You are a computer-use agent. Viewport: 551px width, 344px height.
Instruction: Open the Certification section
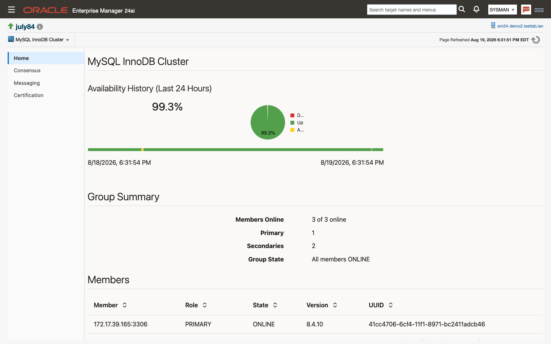28,95
